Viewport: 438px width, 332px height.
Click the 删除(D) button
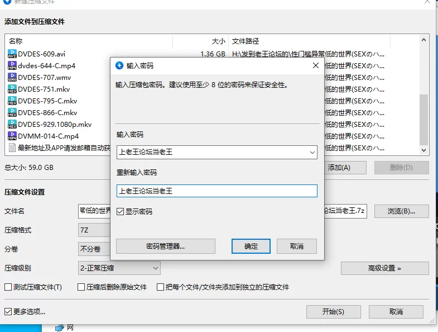click(401, 168)
